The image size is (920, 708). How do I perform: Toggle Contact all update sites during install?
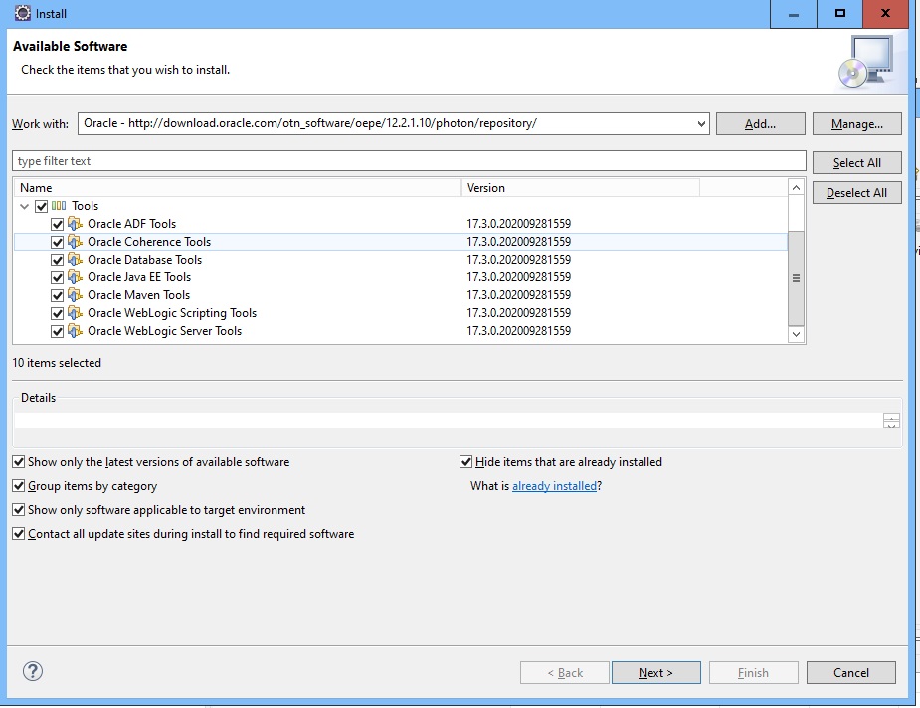coord(19,534)
